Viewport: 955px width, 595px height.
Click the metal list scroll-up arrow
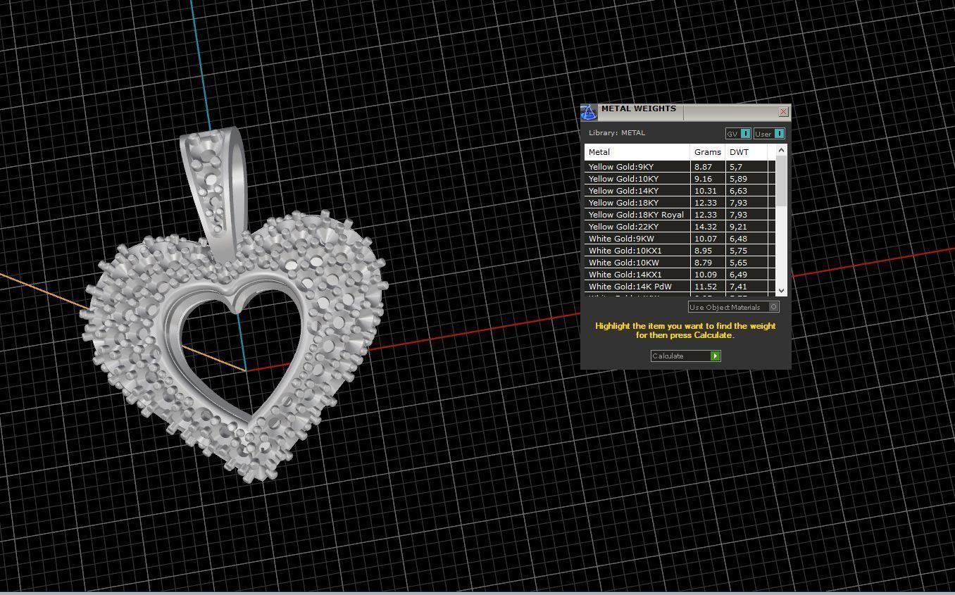pos(781,151)
